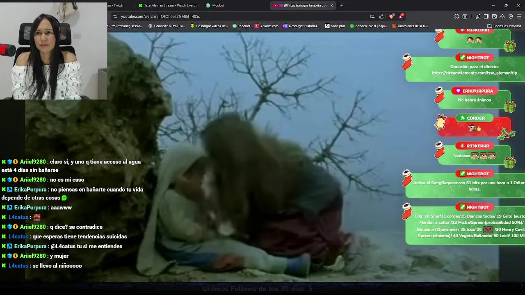Minimize the browser window
Screen dimensions: 525x295
(493, 5)
